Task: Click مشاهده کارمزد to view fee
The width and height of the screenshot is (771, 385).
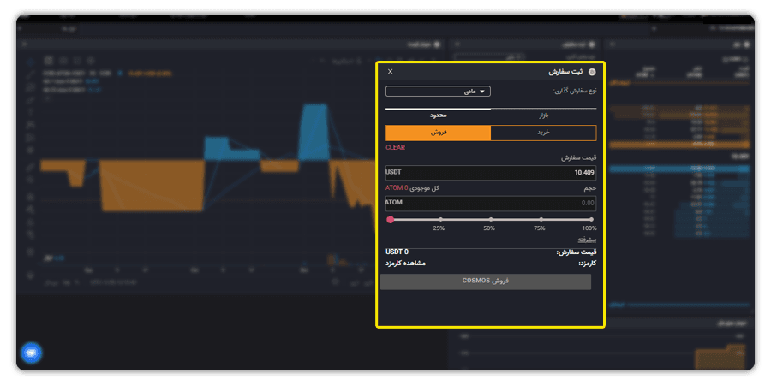Action: (x=406, y=264)
